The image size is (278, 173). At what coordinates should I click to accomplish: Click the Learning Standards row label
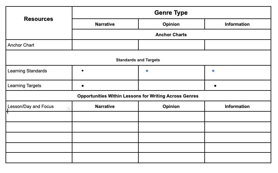27,71
